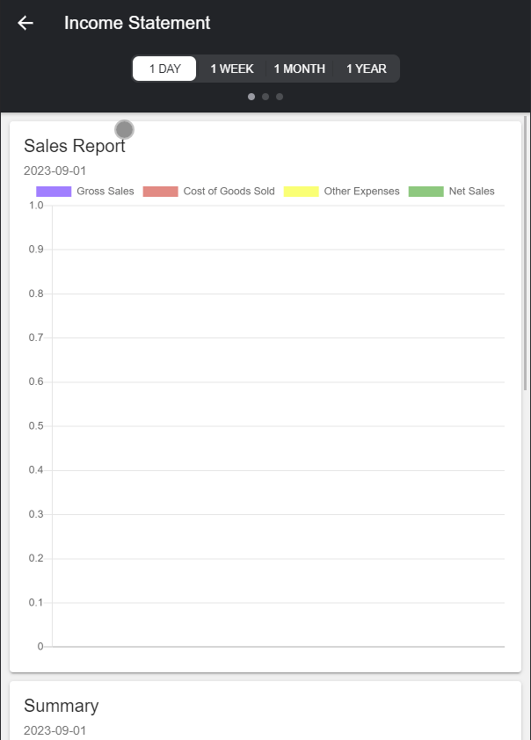Viewport: 531px width, 740px height.
Task: Click the first pagination dot
Action: pos(251,97)
